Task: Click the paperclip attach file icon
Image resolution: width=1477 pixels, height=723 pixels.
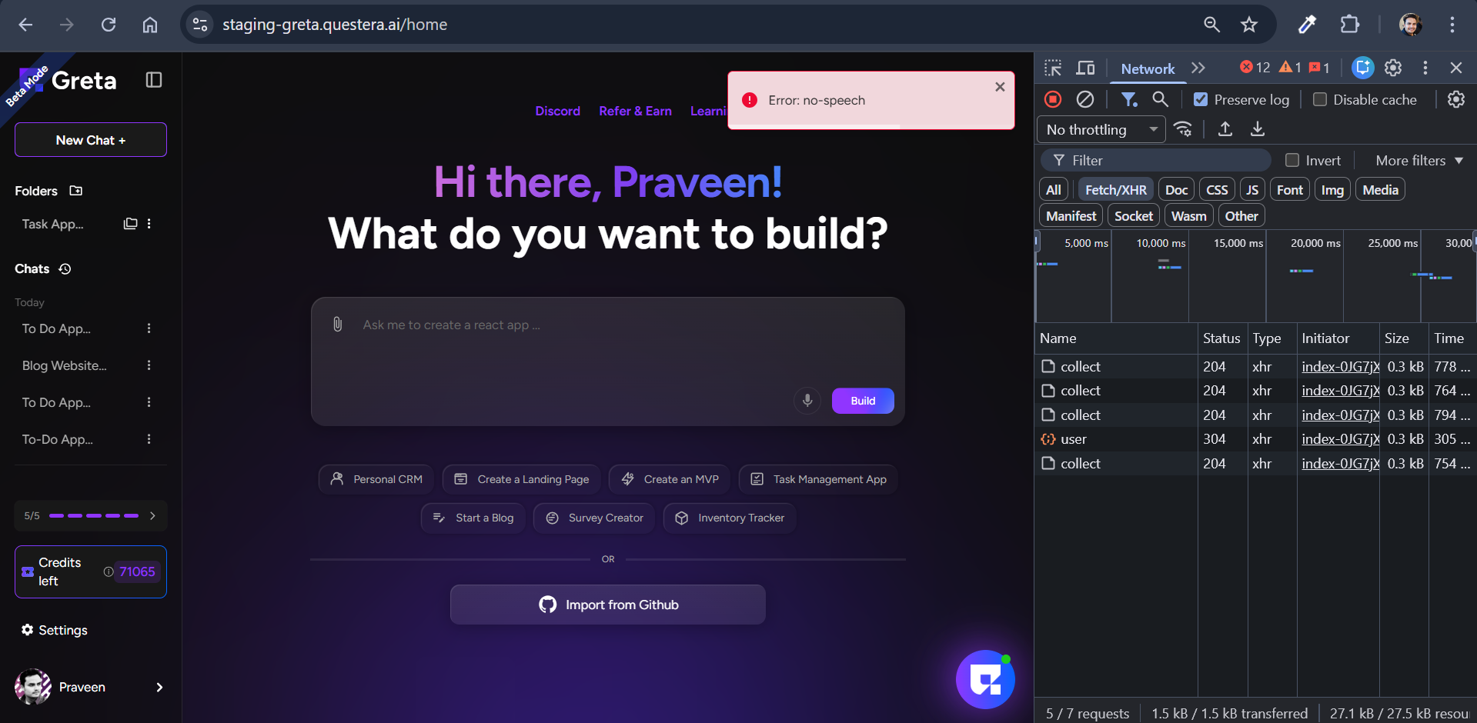Action: tap(337, 325)
